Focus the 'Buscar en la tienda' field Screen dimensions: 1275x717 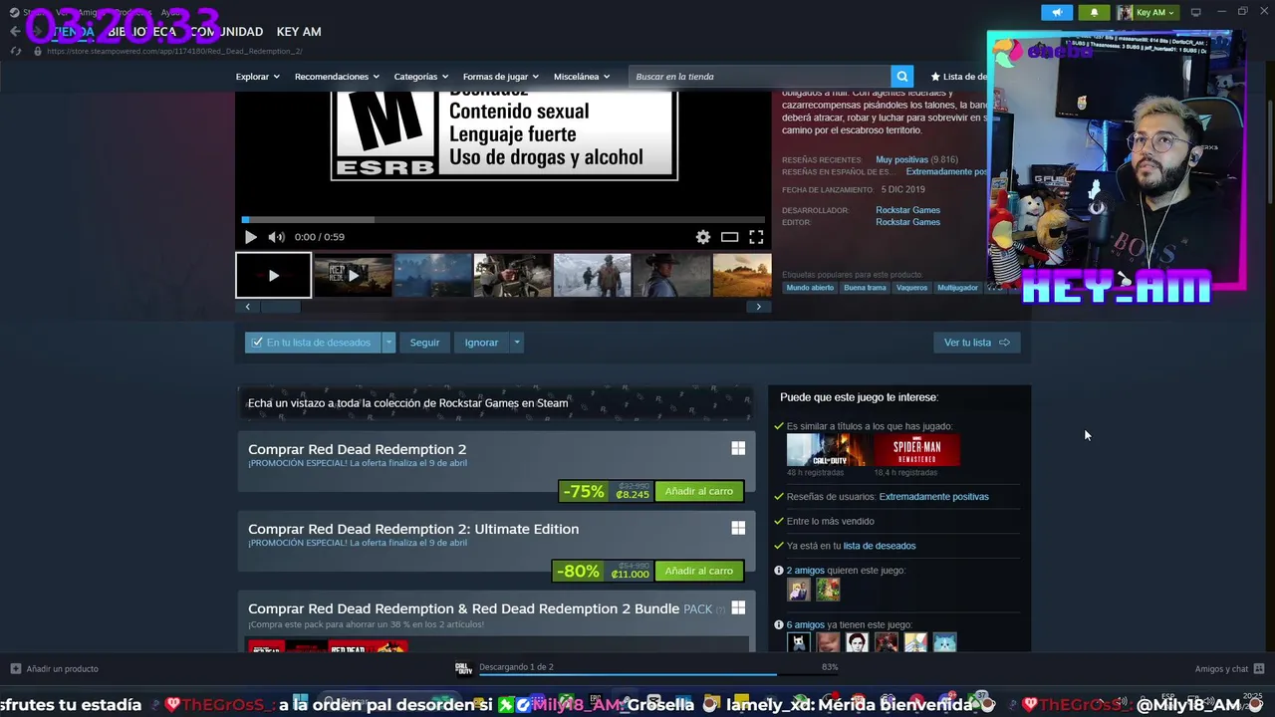tap(760, 77)
